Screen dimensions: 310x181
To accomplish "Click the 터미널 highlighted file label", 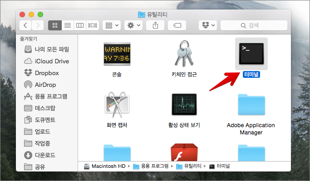I will (251, 75).
